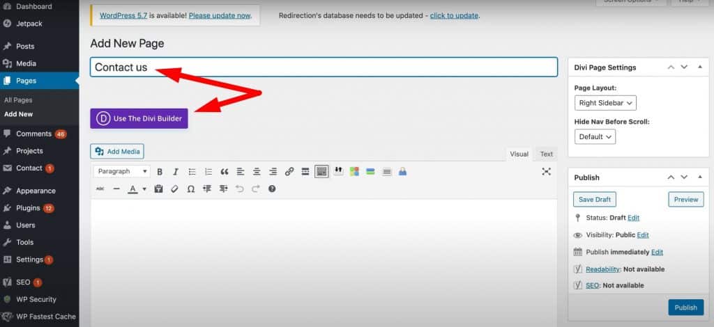Image resolution: width=714 pixels, height=327 pixels.
Task: Click inside the empty content editor area
Action: [324, 262]
